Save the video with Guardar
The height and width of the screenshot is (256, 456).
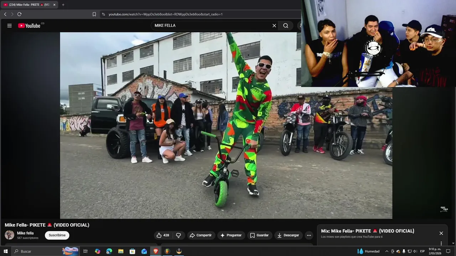(x=259, y=235)
